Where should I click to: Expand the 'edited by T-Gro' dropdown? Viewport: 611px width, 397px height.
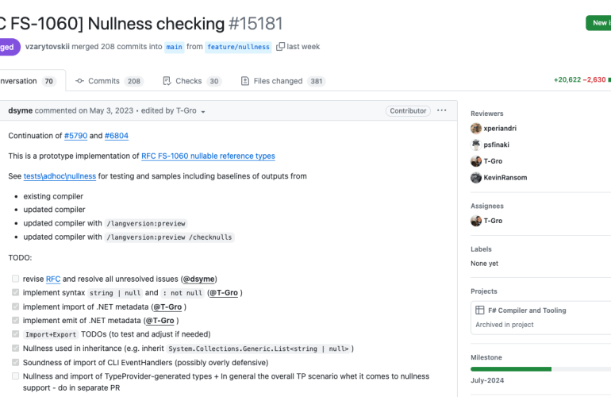coord(203,112)
